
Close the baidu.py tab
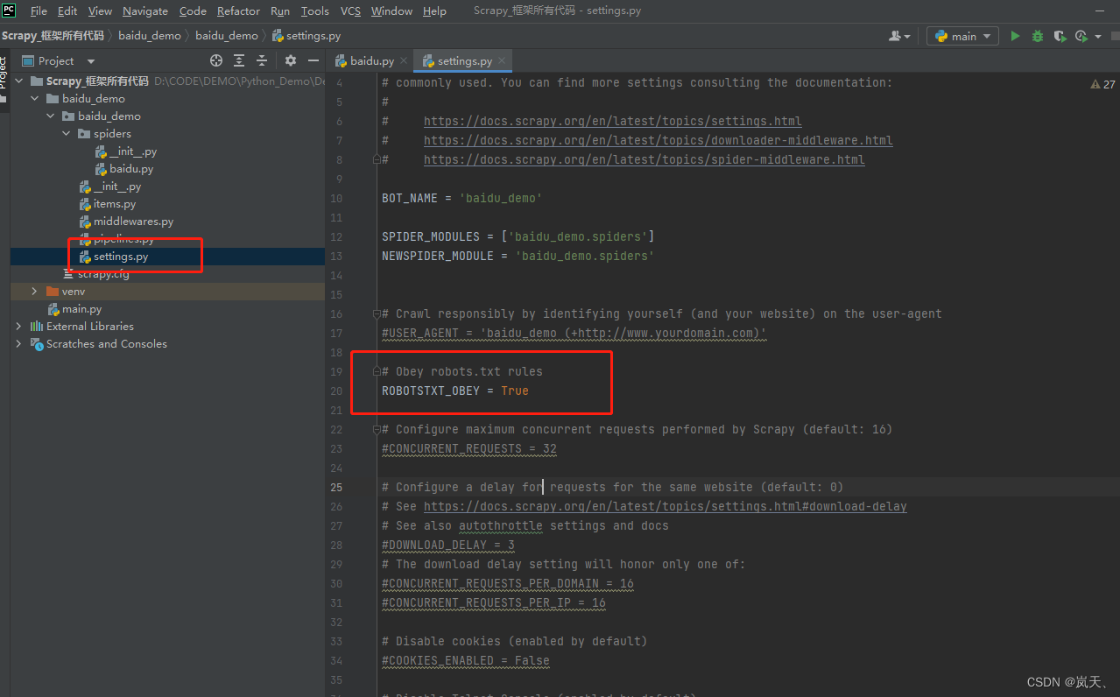pos(403,61)
